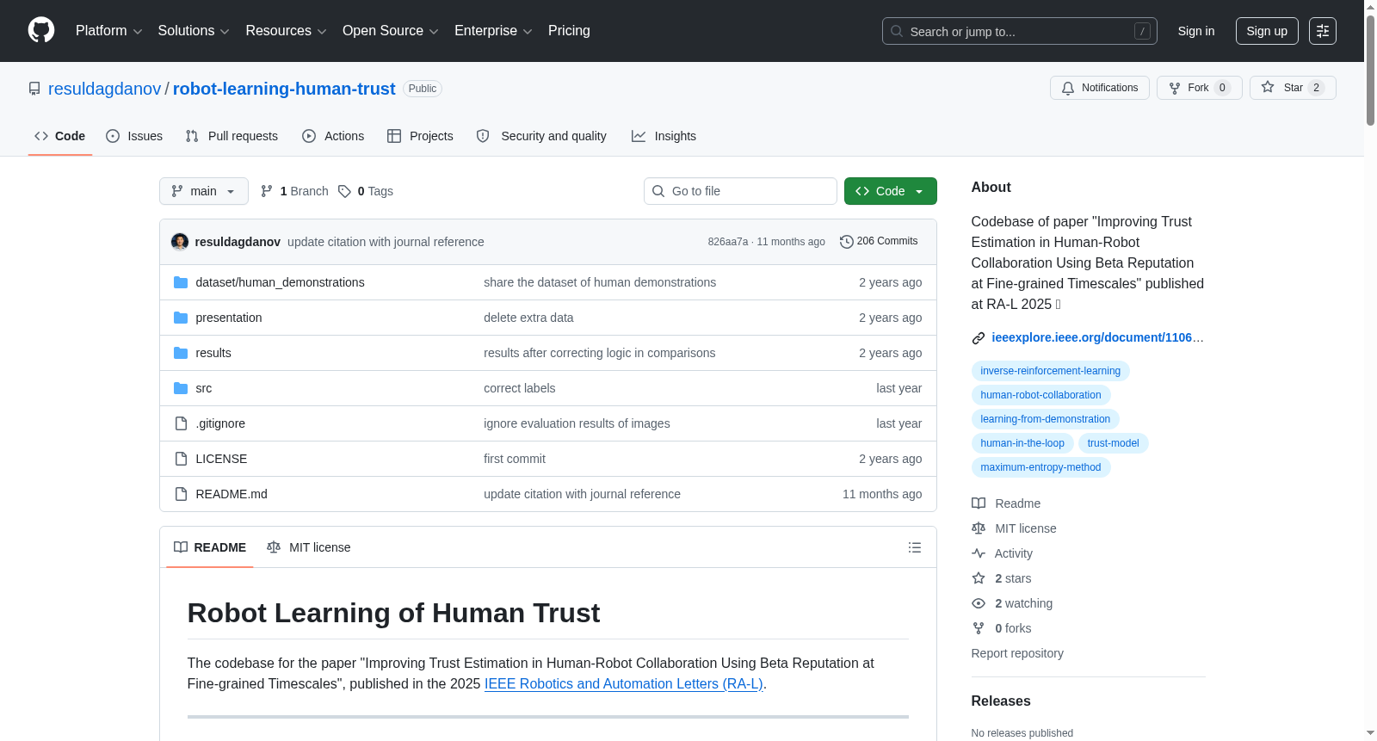The height and width of the screenshot is (741, 1377).
Task: Expand the Open Source menu
Action: click(x=390, y=31)
